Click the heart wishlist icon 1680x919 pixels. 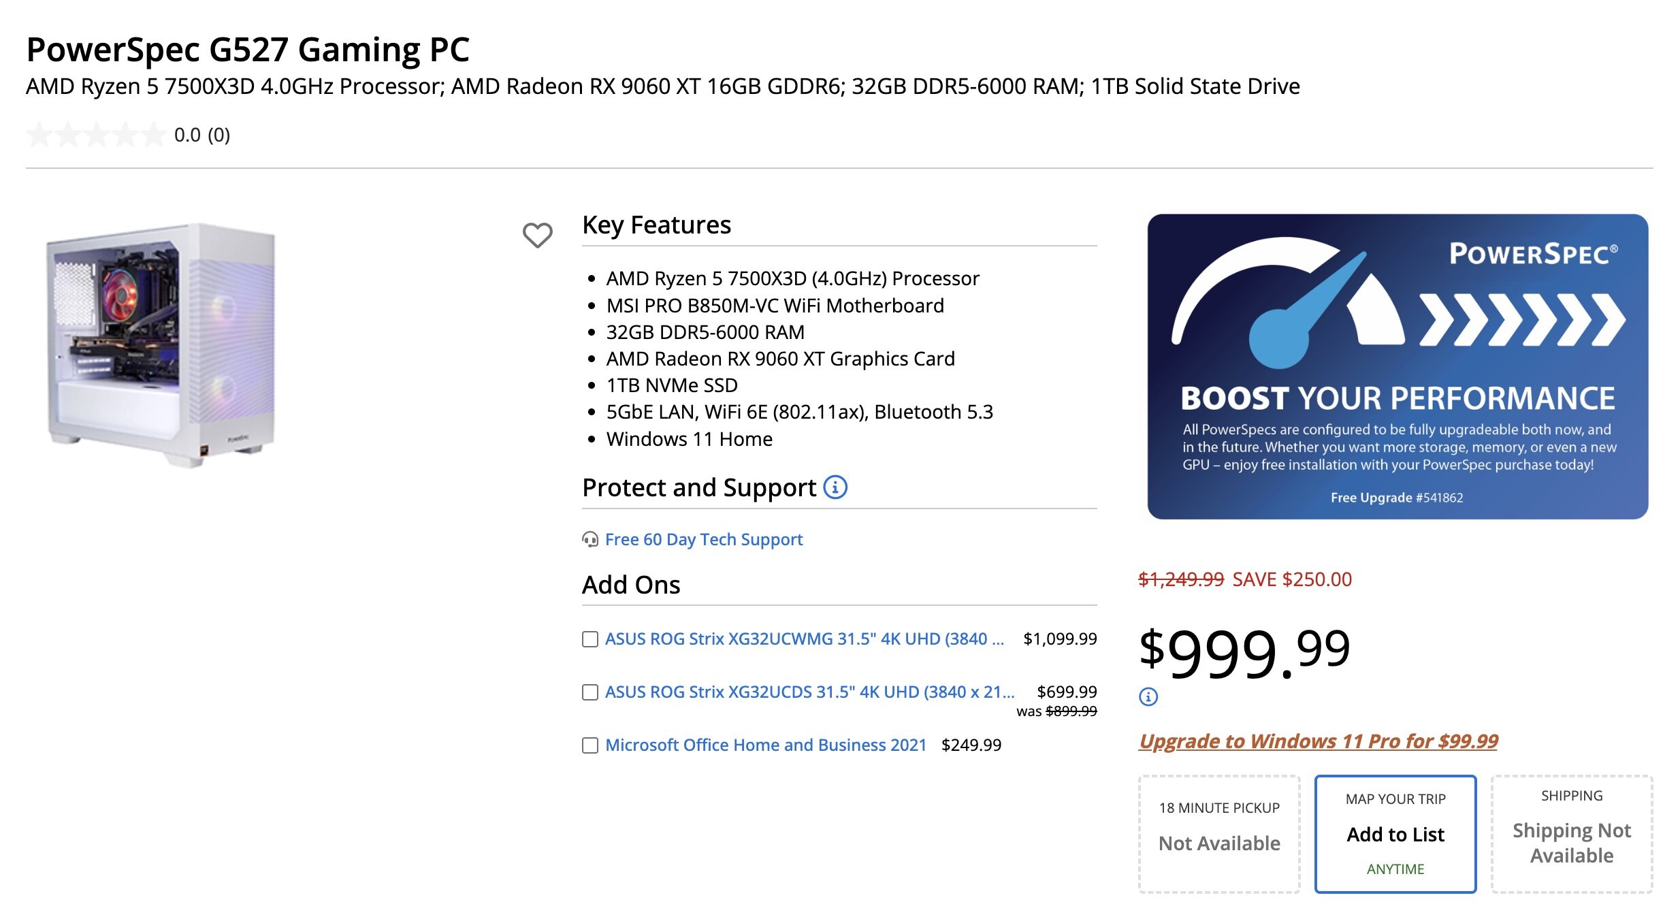[x=537, y=235]
